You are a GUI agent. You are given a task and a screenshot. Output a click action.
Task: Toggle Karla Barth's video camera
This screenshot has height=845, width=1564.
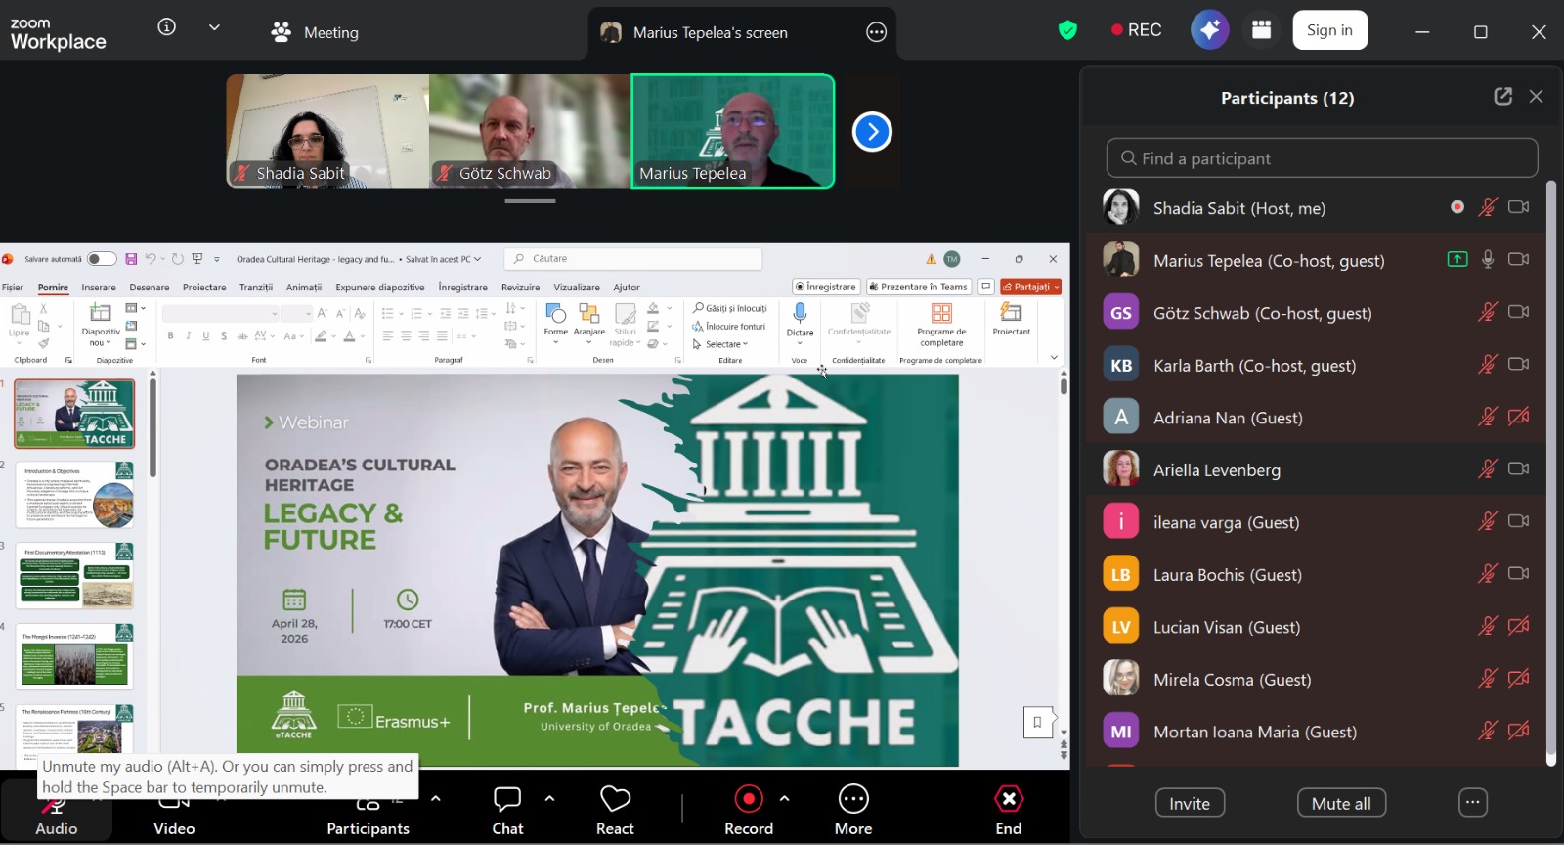(1518, 365)
